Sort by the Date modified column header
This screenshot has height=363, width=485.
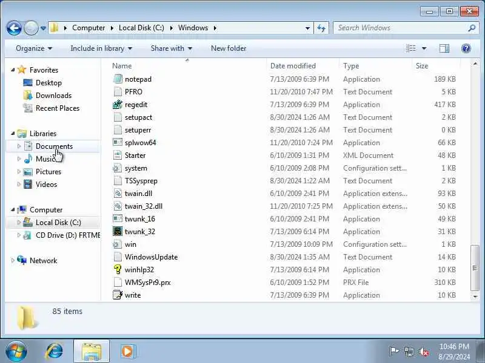tap(293, 66)
